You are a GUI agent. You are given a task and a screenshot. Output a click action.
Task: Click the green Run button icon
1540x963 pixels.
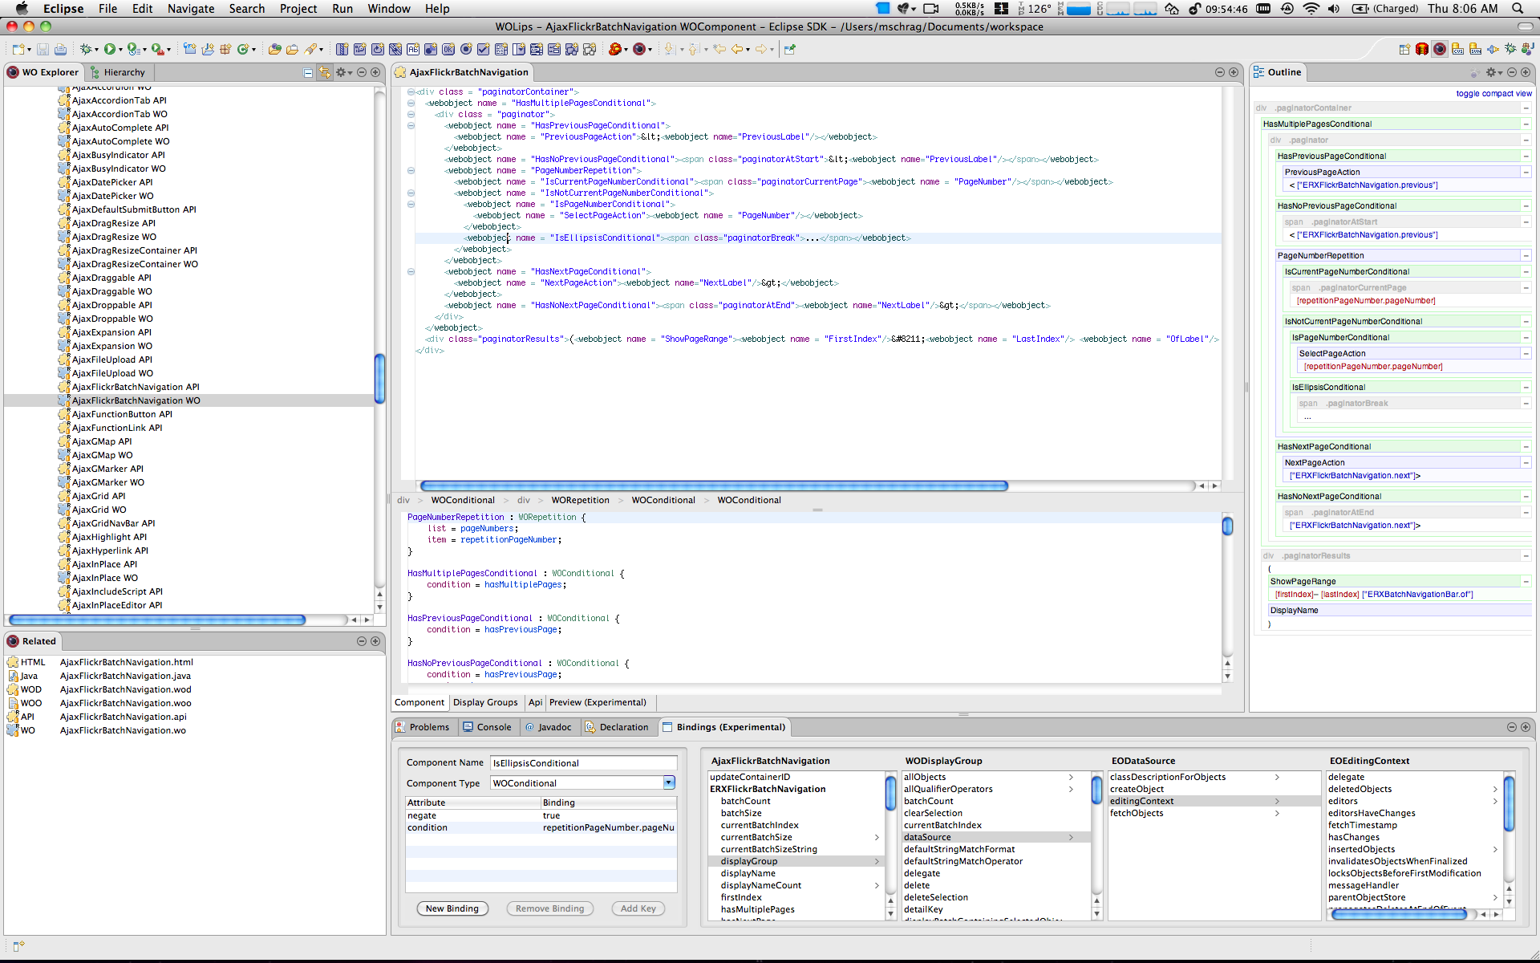tap(109, 50)
